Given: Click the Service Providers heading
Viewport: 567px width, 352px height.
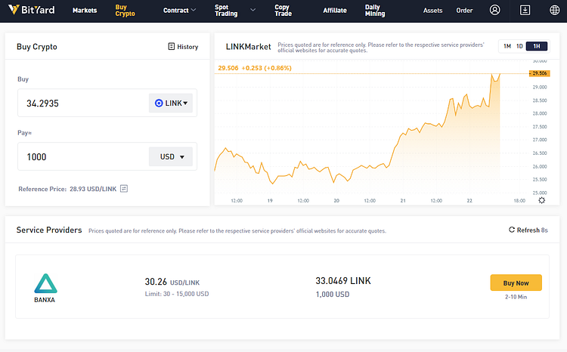Looking at the screenshot, I should 49,230.
